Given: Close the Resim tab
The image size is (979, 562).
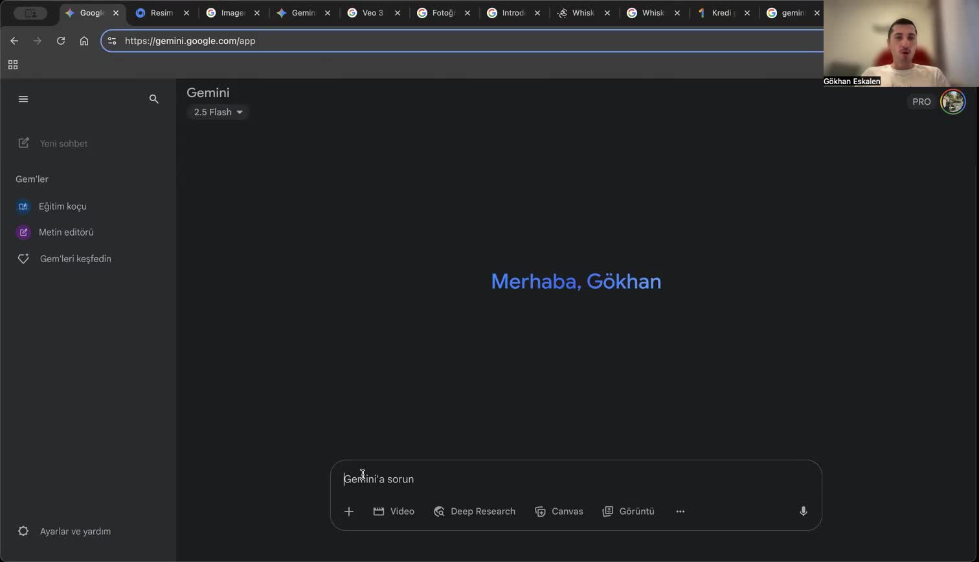Looking at the screenshot, I should point(187,13).
